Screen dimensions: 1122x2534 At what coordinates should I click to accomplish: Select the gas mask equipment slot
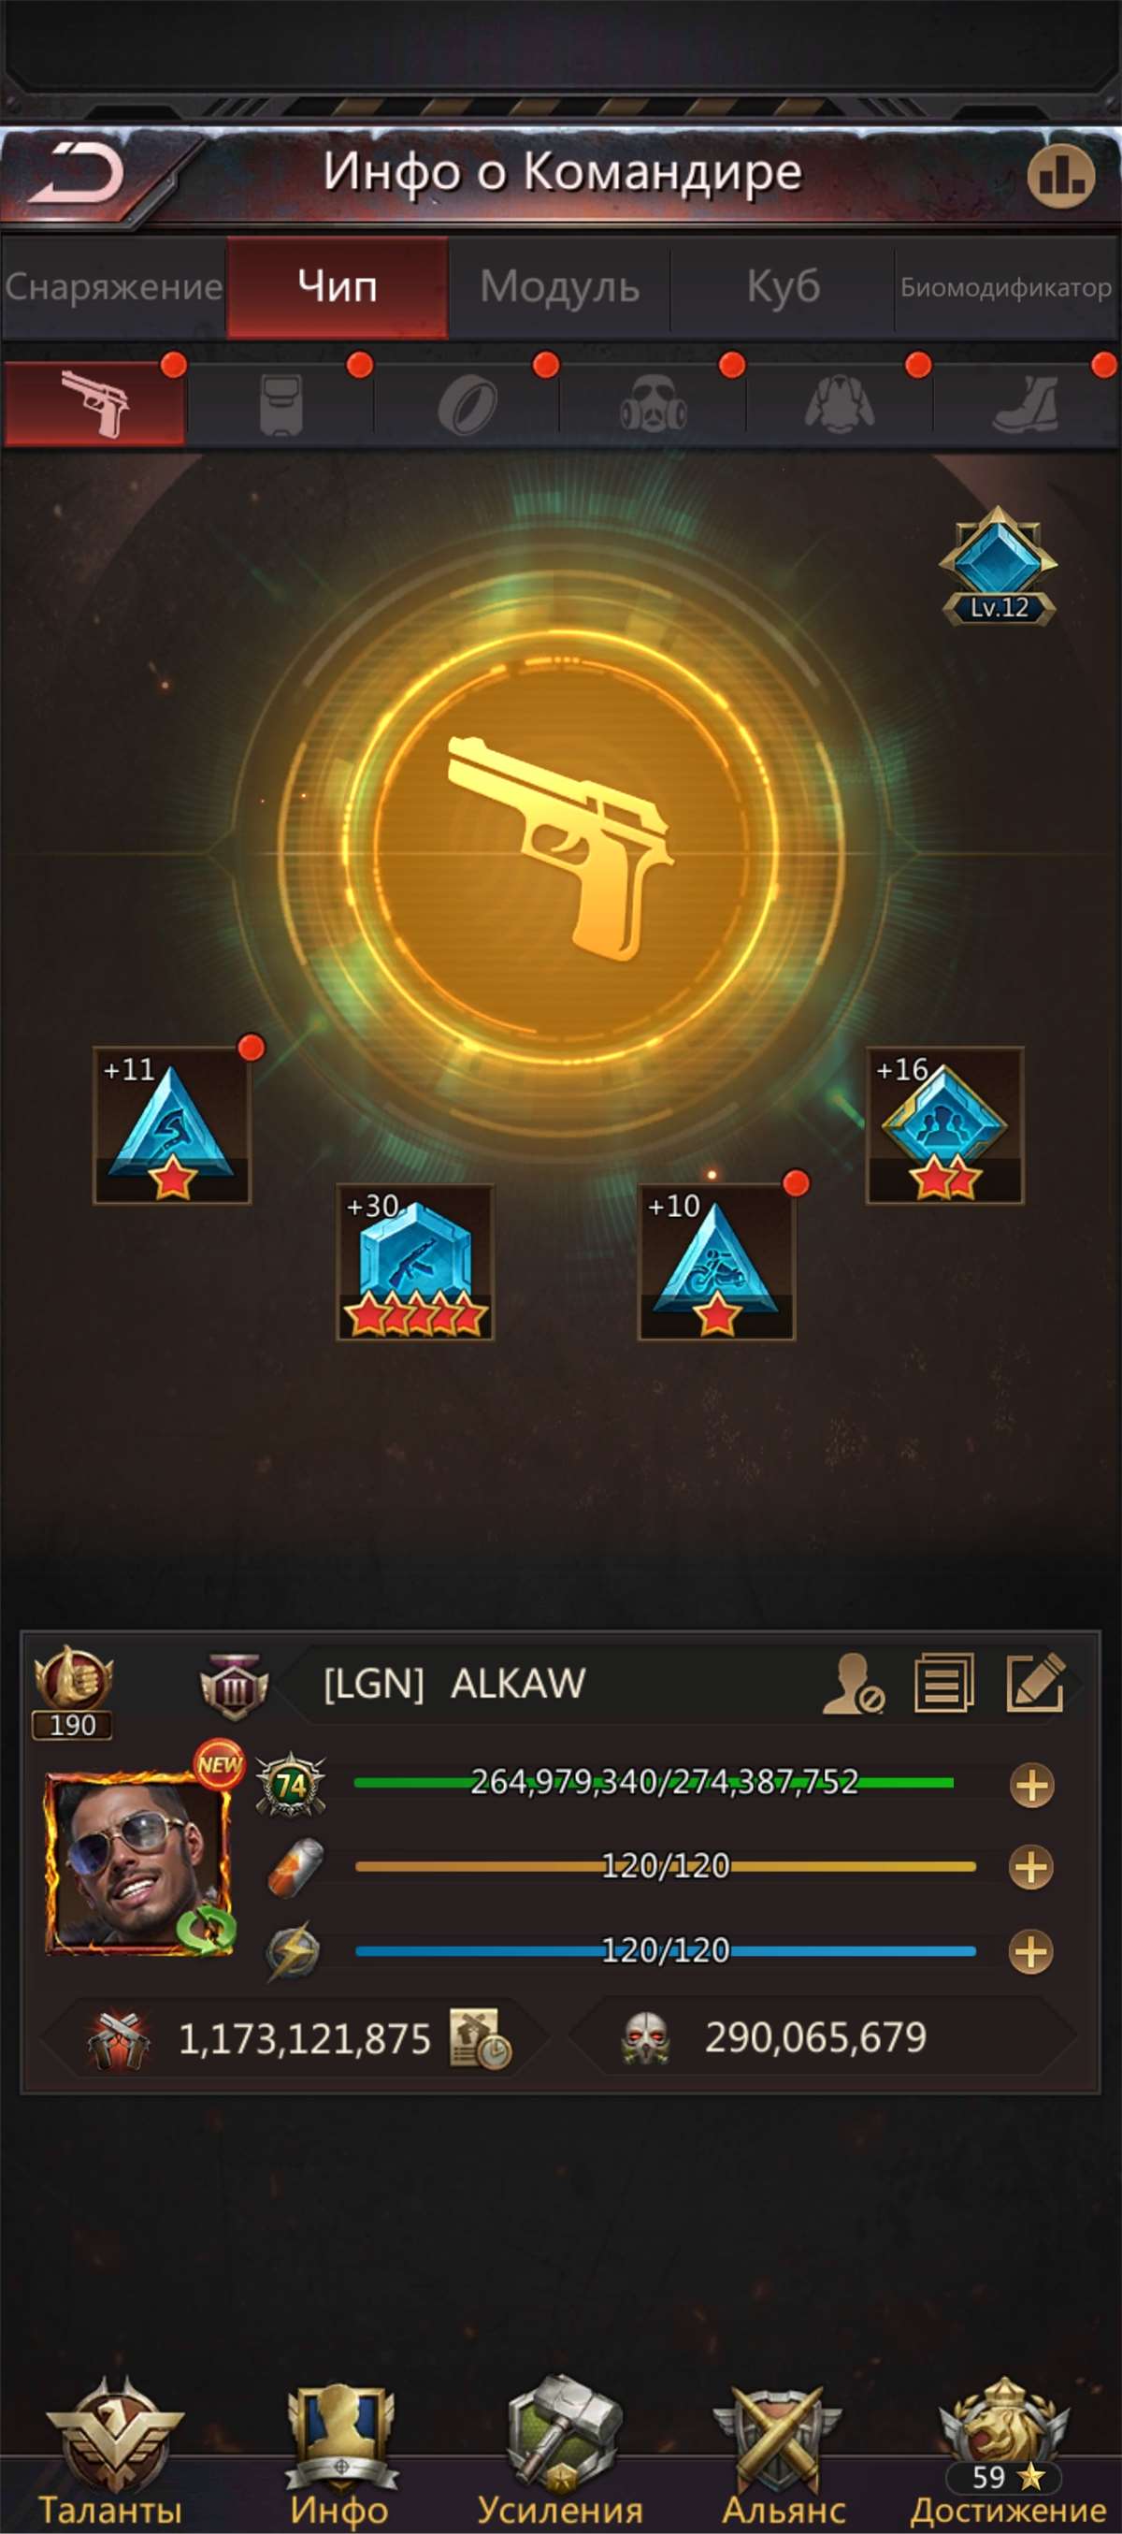[x=652, y=403]
